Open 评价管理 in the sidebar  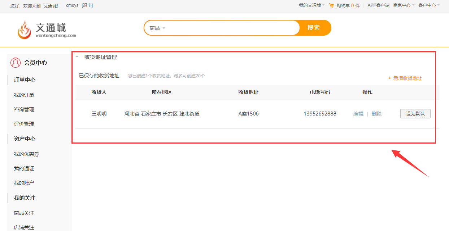(x=24, y=124)
